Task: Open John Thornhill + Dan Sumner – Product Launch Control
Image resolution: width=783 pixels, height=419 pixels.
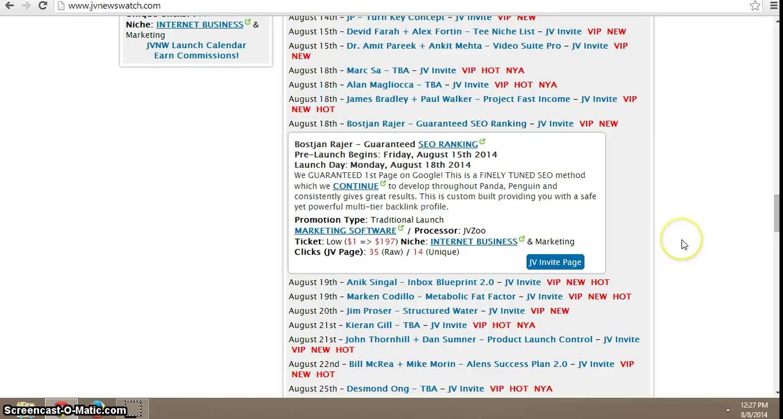Action: pos(469,339)
